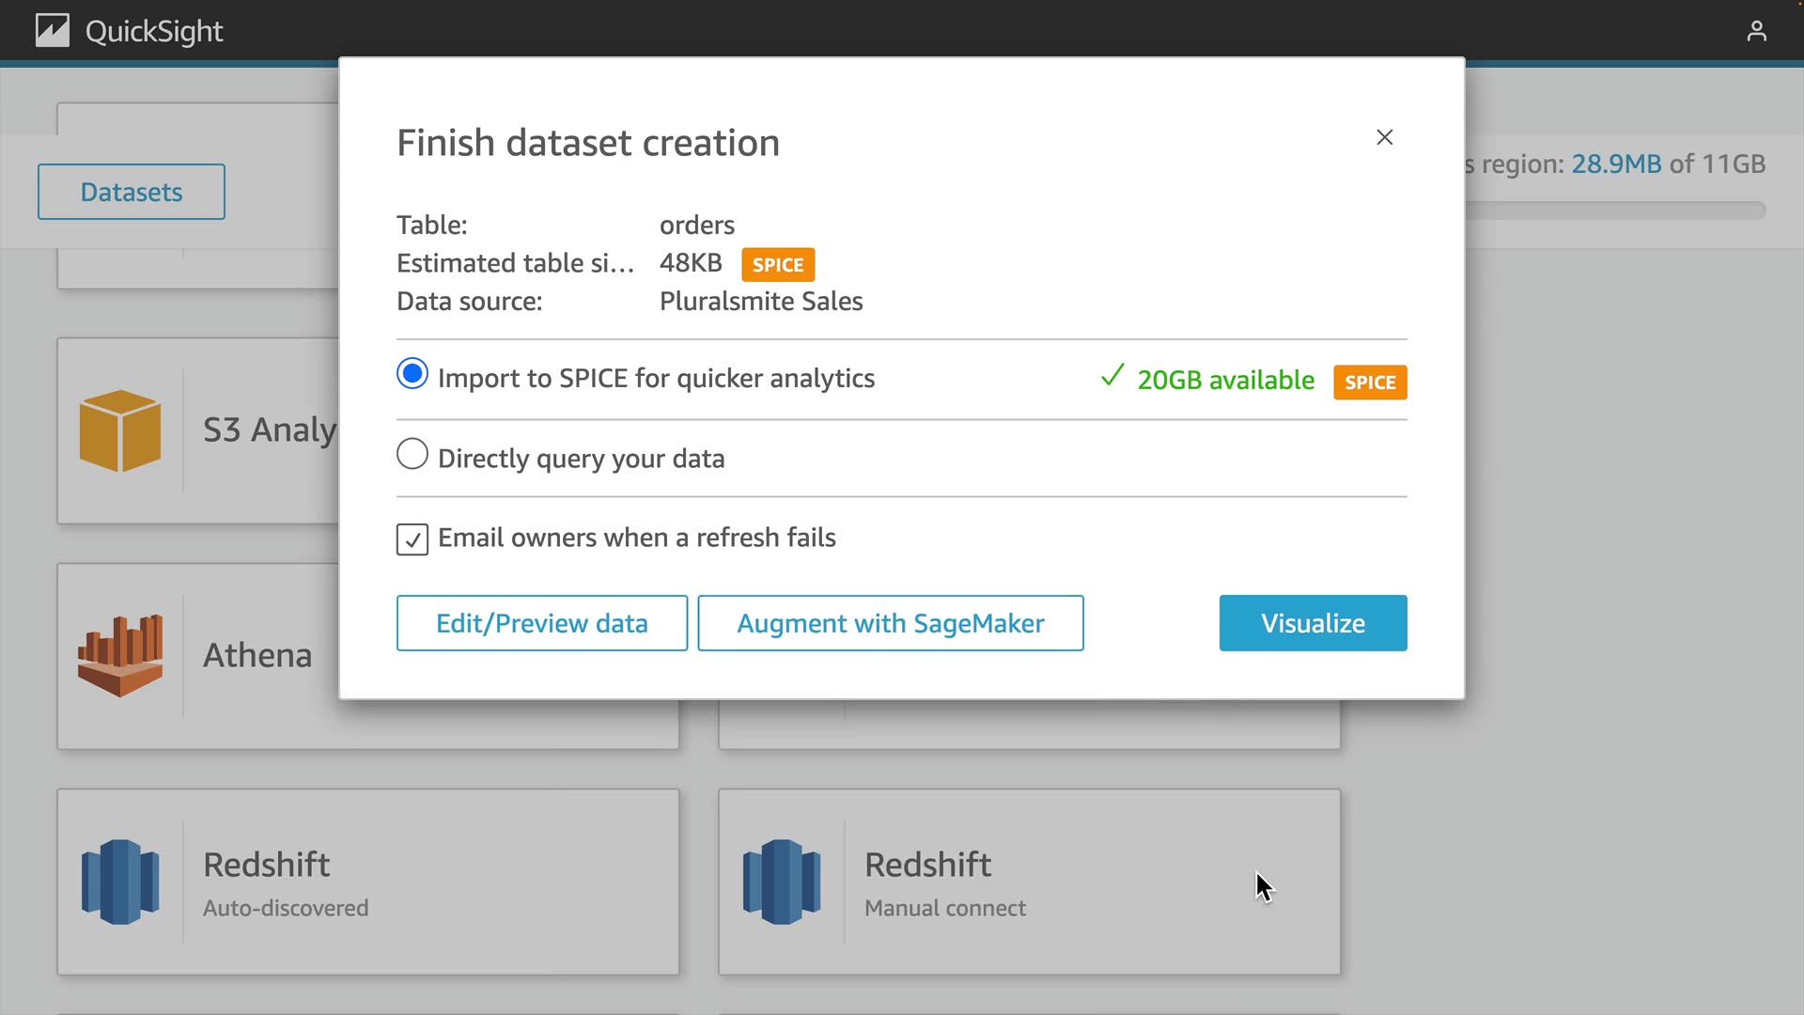
Task: Open the user account icon
Action: tap(1756, 32)
